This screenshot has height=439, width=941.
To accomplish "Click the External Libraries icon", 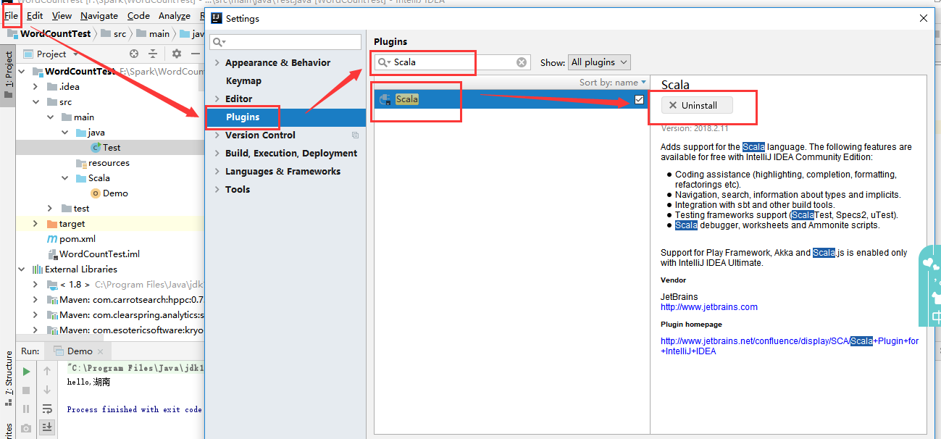I will 38,269.
